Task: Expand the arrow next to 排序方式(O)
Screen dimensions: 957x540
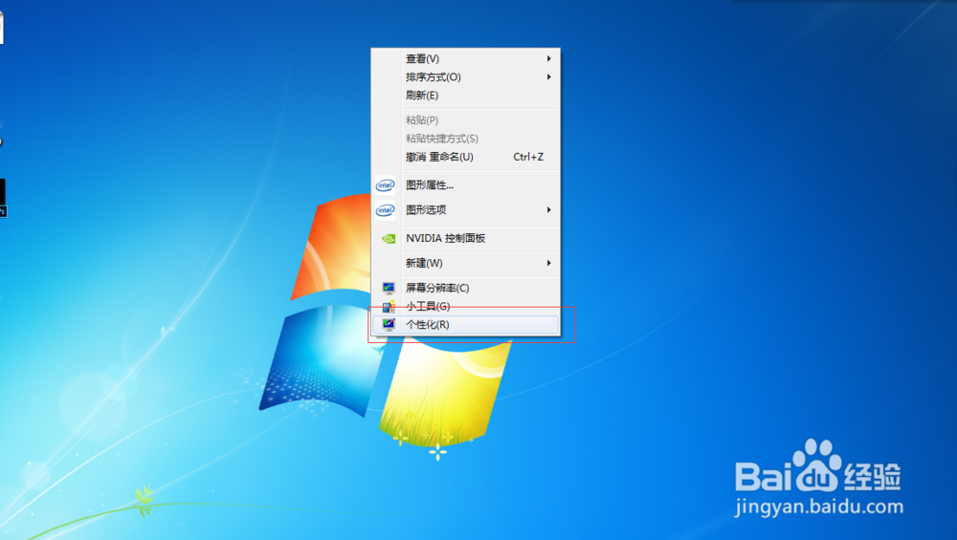Action: point(548,76)
